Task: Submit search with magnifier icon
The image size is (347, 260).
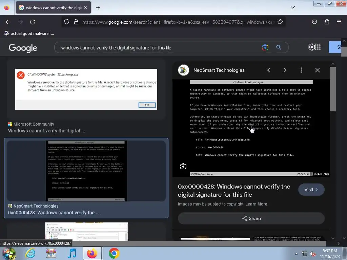Action: tap(279, 47)
